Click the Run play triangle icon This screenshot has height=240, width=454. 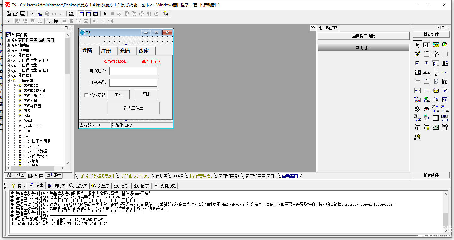pyautogui.click(x=105, y=14)
